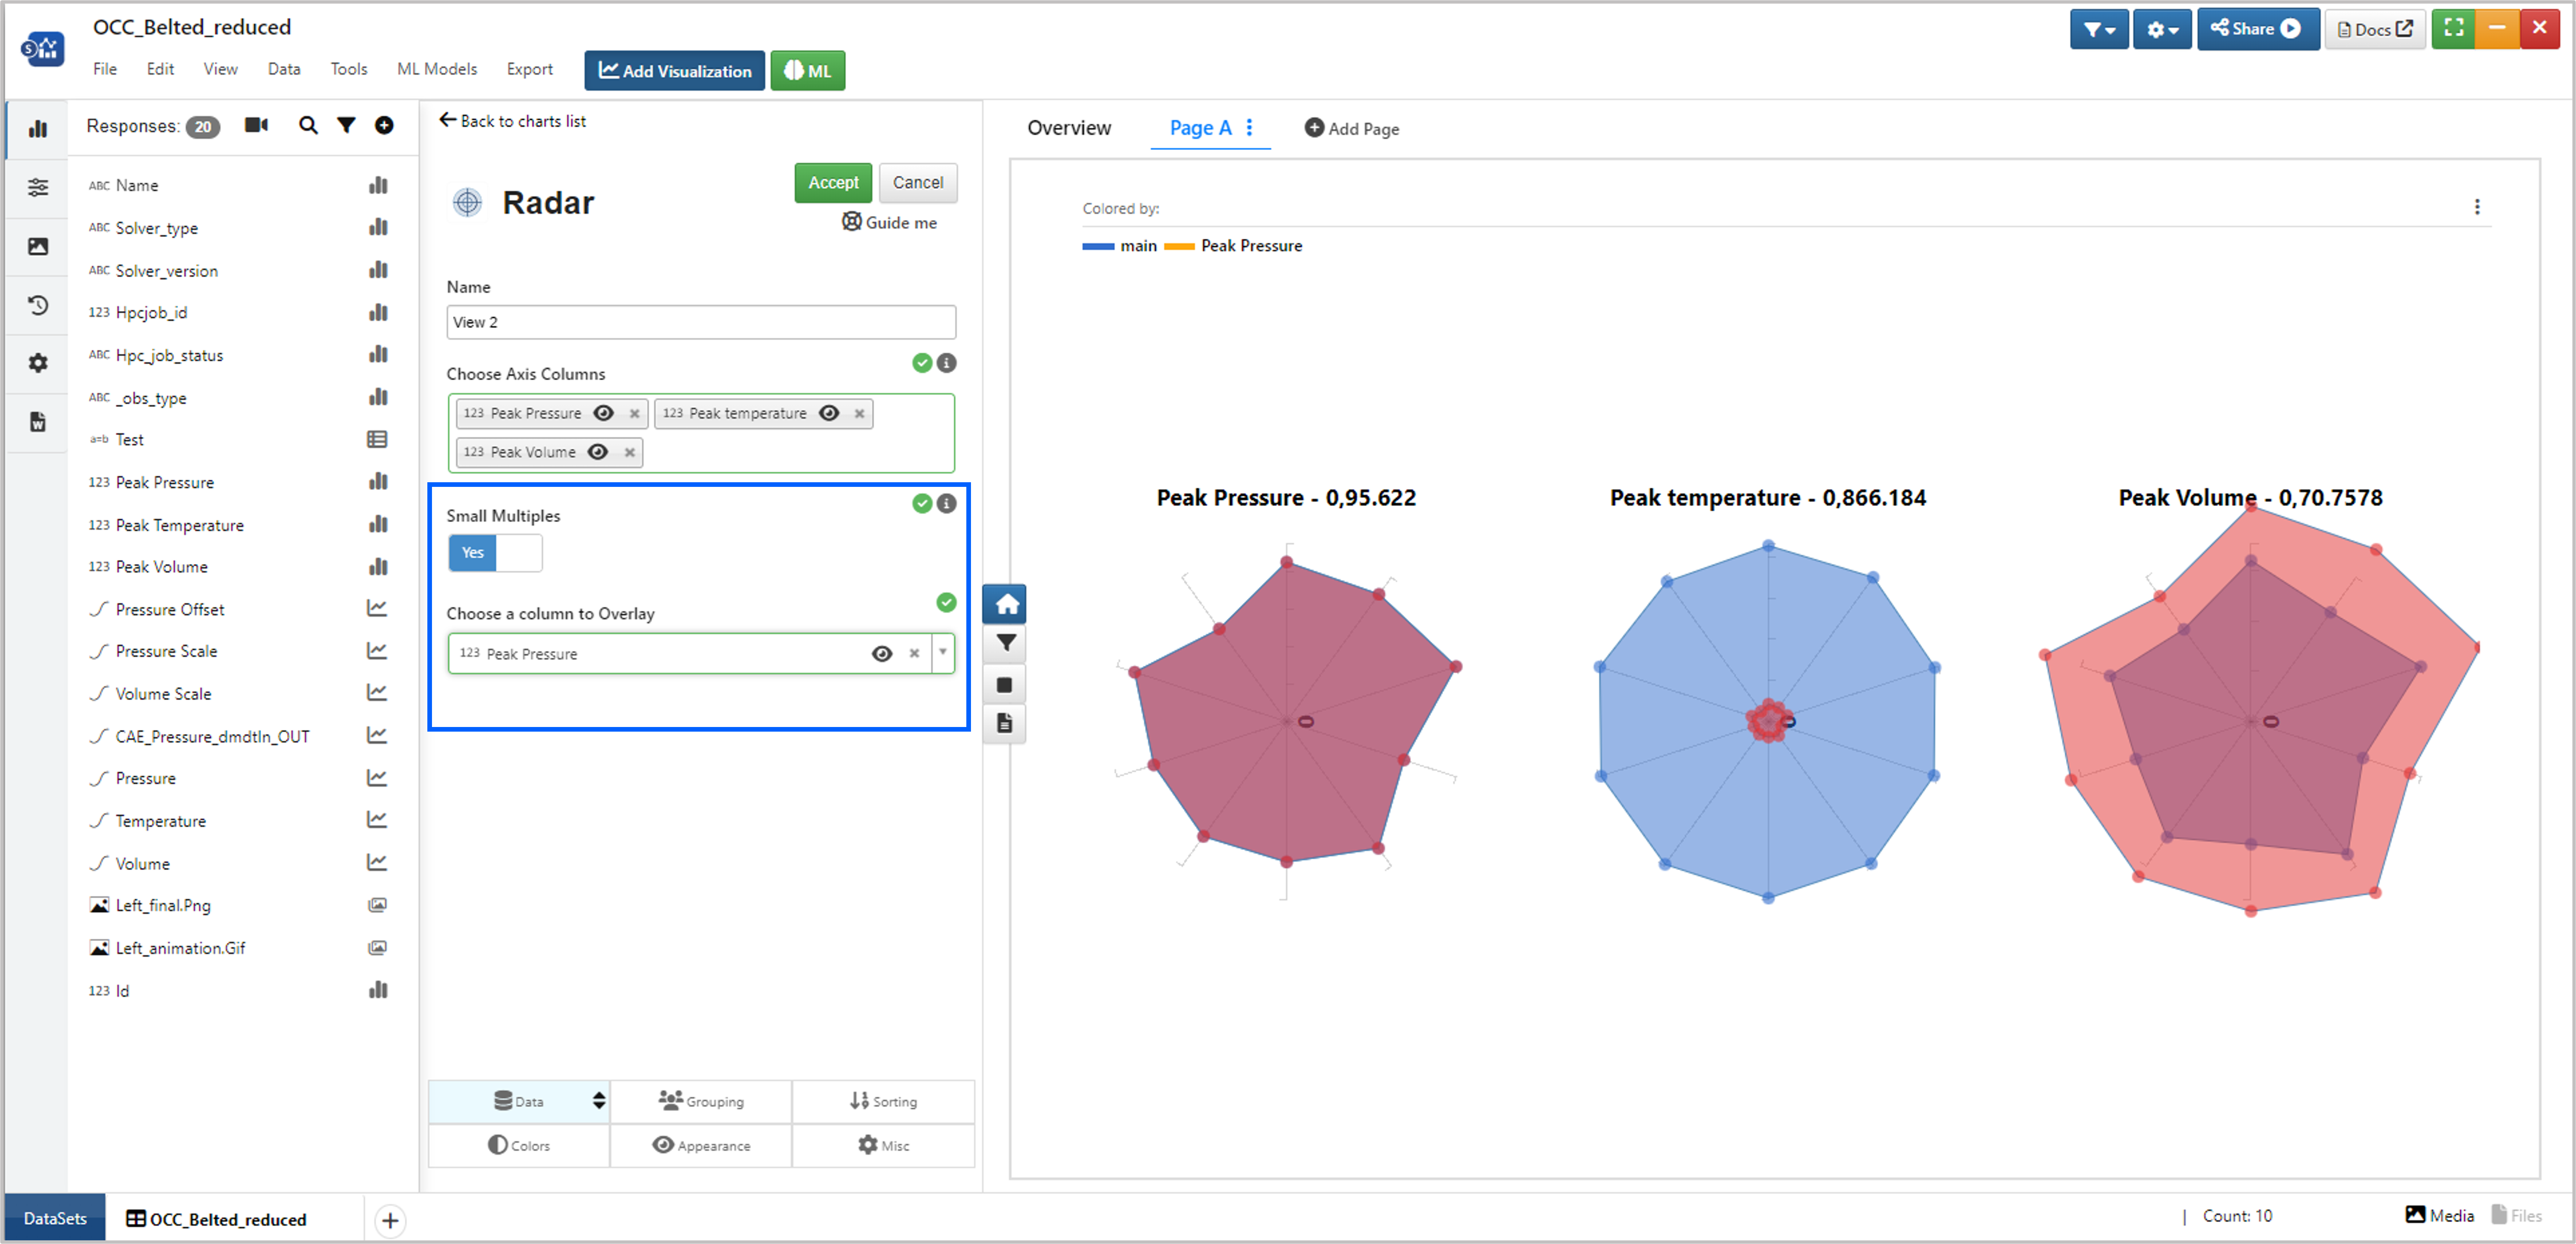This screenshot has width=2576, height=1244.
Task: Open the history icon in left sidebar
Action: 38,305
